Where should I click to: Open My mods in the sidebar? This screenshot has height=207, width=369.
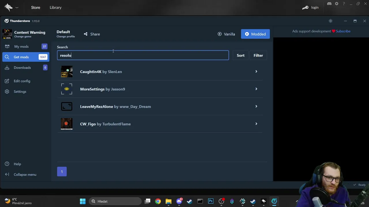26,47
